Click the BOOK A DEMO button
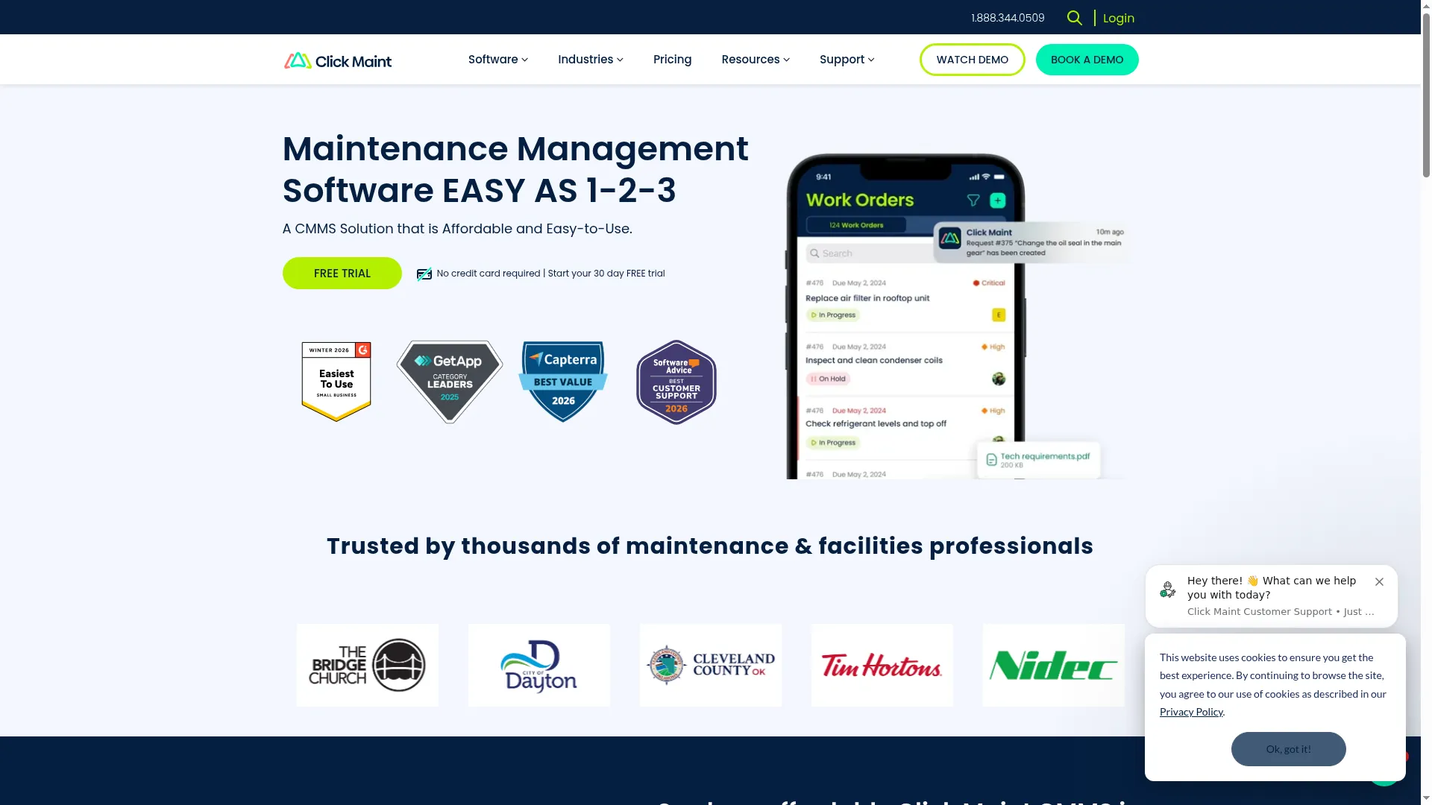The image size is (1432, 805). pos(1087,60)
